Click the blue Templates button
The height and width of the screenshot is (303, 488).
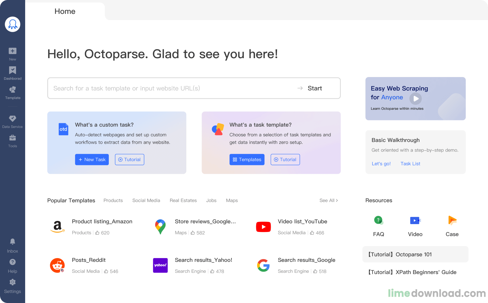[247, 160]
